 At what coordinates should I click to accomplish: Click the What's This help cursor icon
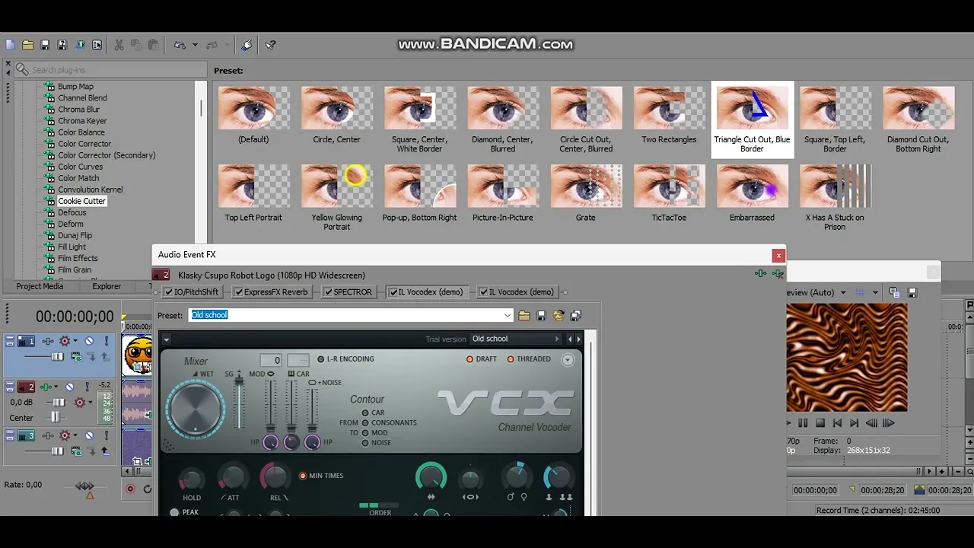pyautogui.click(x=270, y=45)
